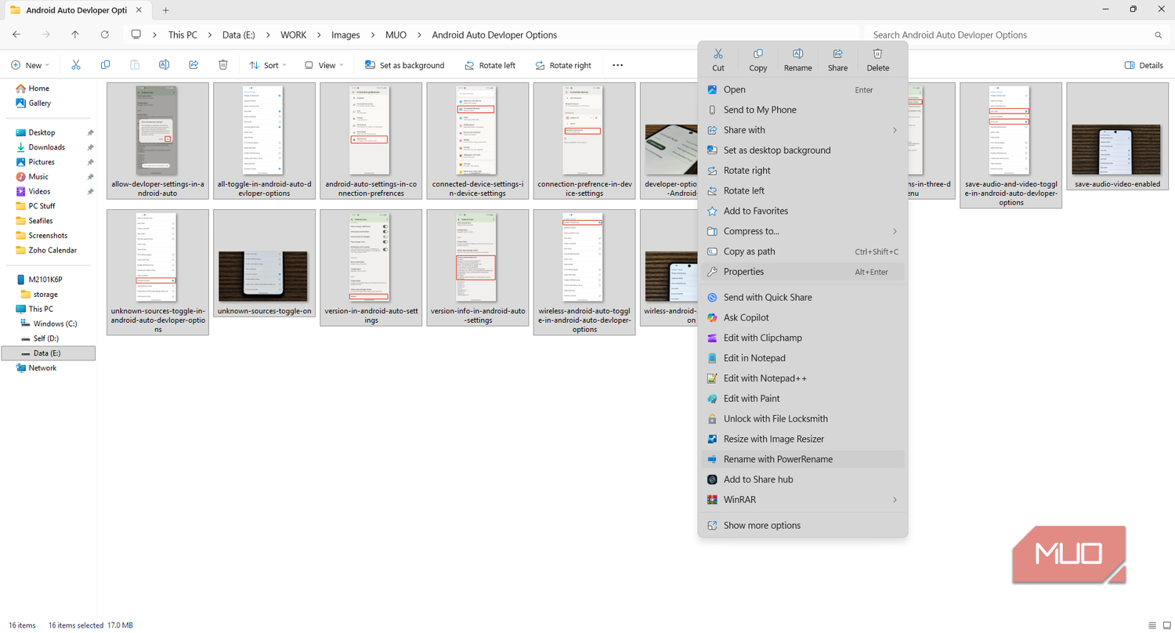
Task: Open the See more ellipsis in toolbar
Action: point(618,65)
